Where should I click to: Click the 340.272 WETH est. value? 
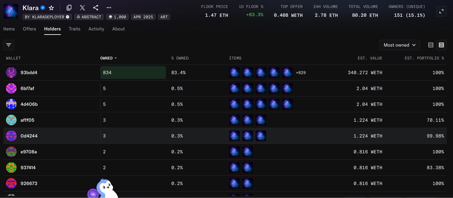coord(365,73)
